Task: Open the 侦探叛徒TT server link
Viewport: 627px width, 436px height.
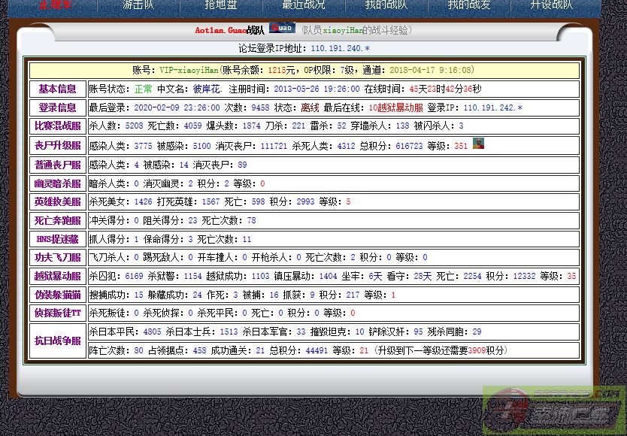Action: point(58,313)
